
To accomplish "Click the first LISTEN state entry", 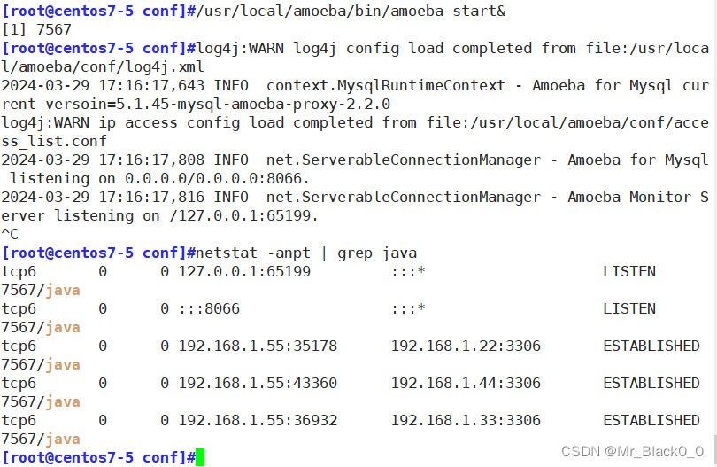I will point(629,271).
